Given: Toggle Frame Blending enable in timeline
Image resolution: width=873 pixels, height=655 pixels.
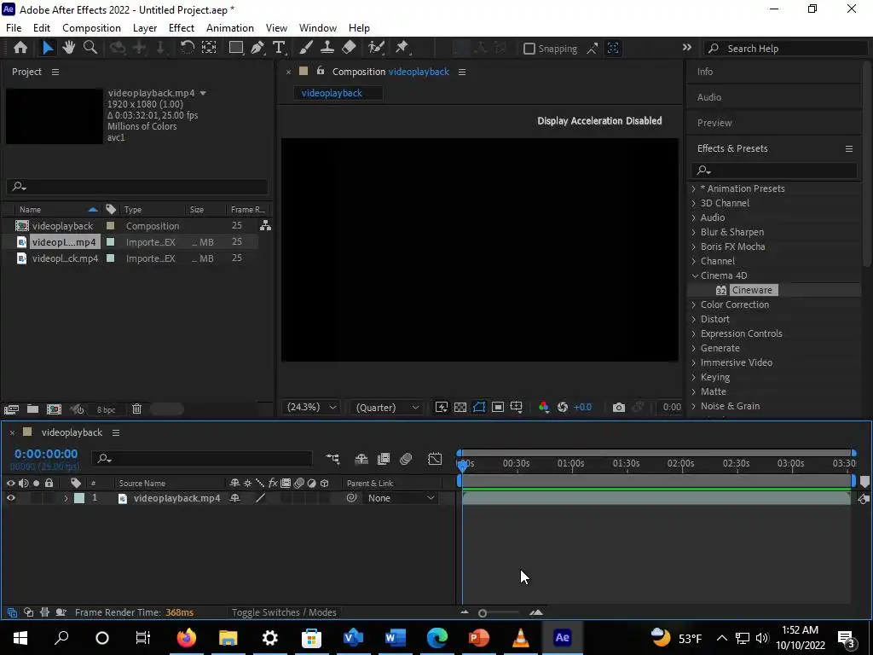Looking at the screenshot, I should coord(384,458).
